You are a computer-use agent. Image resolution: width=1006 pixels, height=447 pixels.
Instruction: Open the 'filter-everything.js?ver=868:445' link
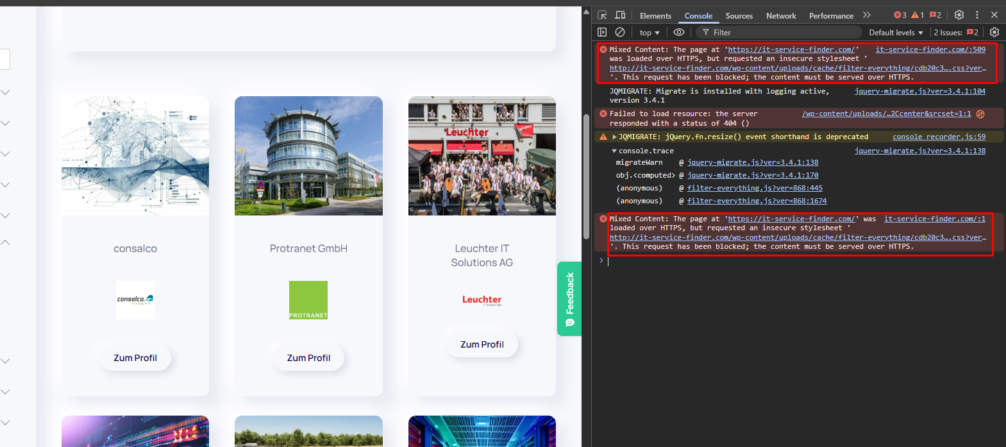(755, 188)
